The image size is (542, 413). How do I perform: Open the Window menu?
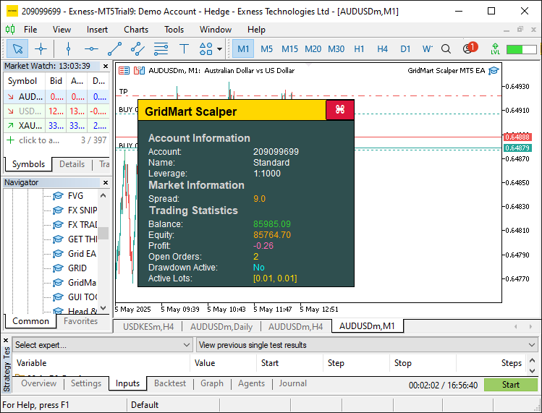[216, 30]
